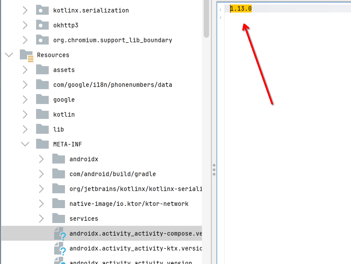
Task: Select the kotlin label in Resources
Action: pos(64,114)
